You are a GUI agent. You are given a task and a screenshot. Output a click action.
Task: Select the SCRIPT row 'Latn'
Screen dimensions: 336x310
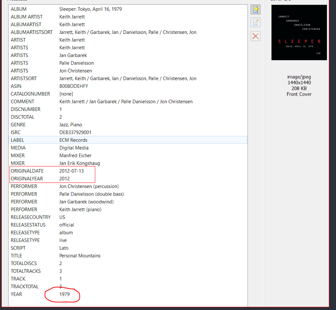pos(128,248)
